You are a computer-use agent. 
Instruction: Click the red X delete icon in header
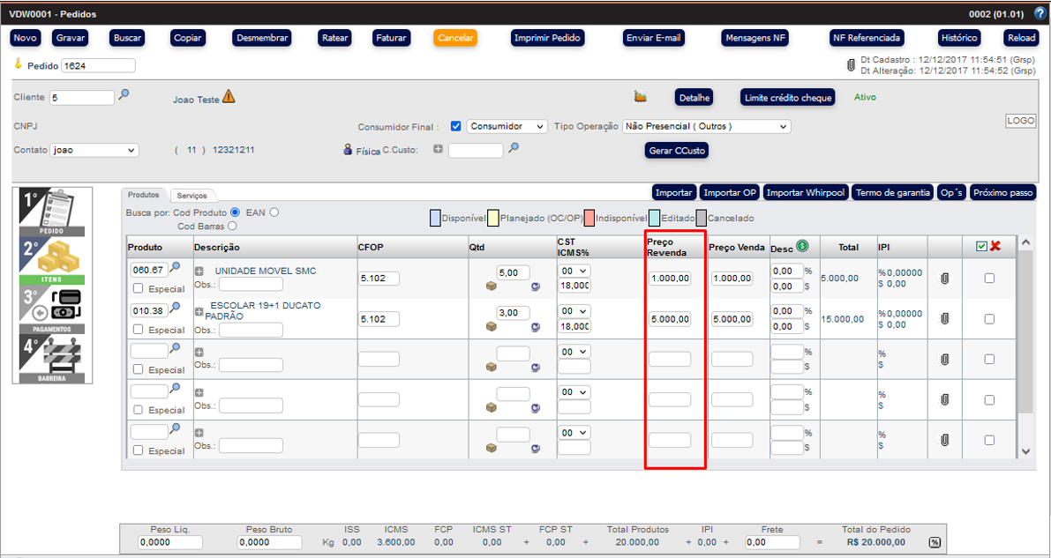[995, 246]
